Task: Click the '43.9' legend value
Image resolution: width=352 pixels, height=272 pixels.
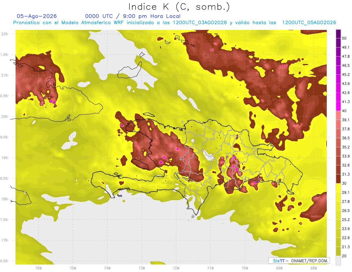Action: click(x=346, y=84)
